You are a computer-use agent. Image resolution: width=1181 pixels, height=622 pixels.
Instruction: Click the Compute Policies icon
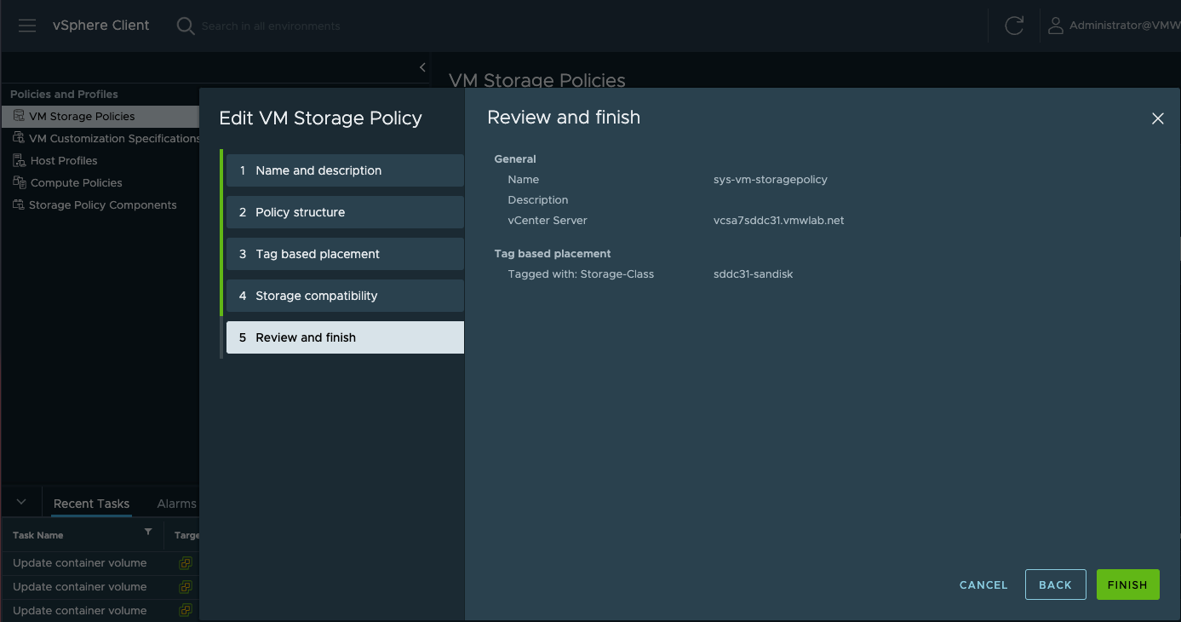tap(20, 182)
